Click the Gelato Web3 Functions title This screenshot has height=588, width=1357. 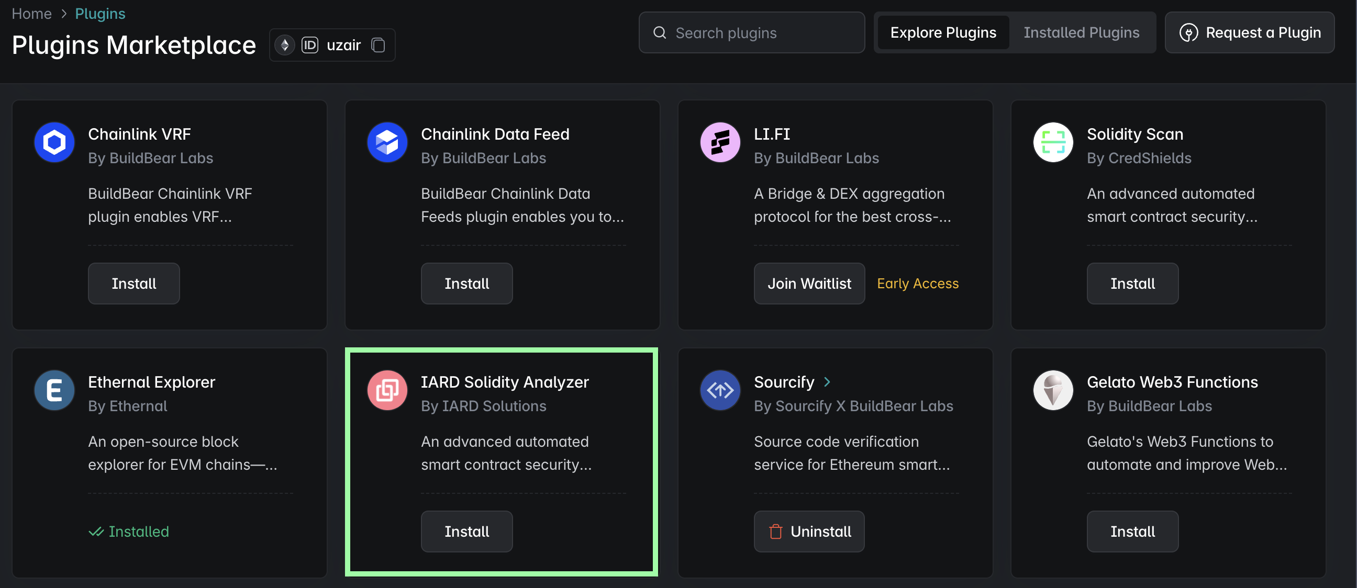point(1172,382)
